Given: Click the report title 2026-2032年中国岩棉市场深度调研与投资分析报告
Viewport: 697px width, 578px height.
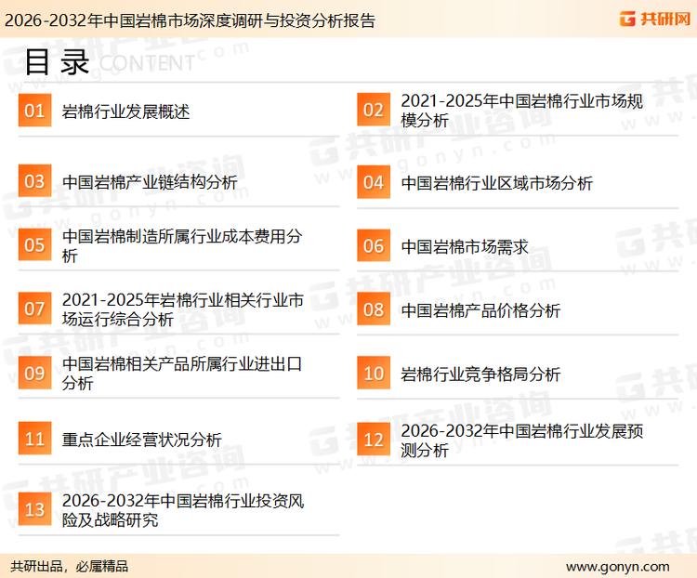Looking at the screenshot, I should [190, 20].
